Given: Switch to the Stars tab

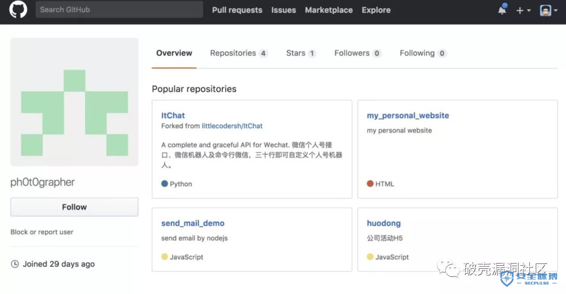Looking at the screenshot, I should click(301, 53).
